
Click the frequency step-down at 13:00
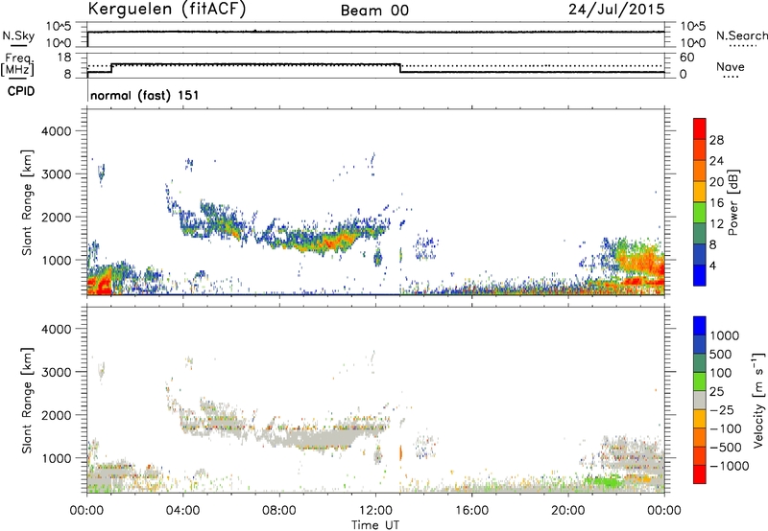click(400, 68)
